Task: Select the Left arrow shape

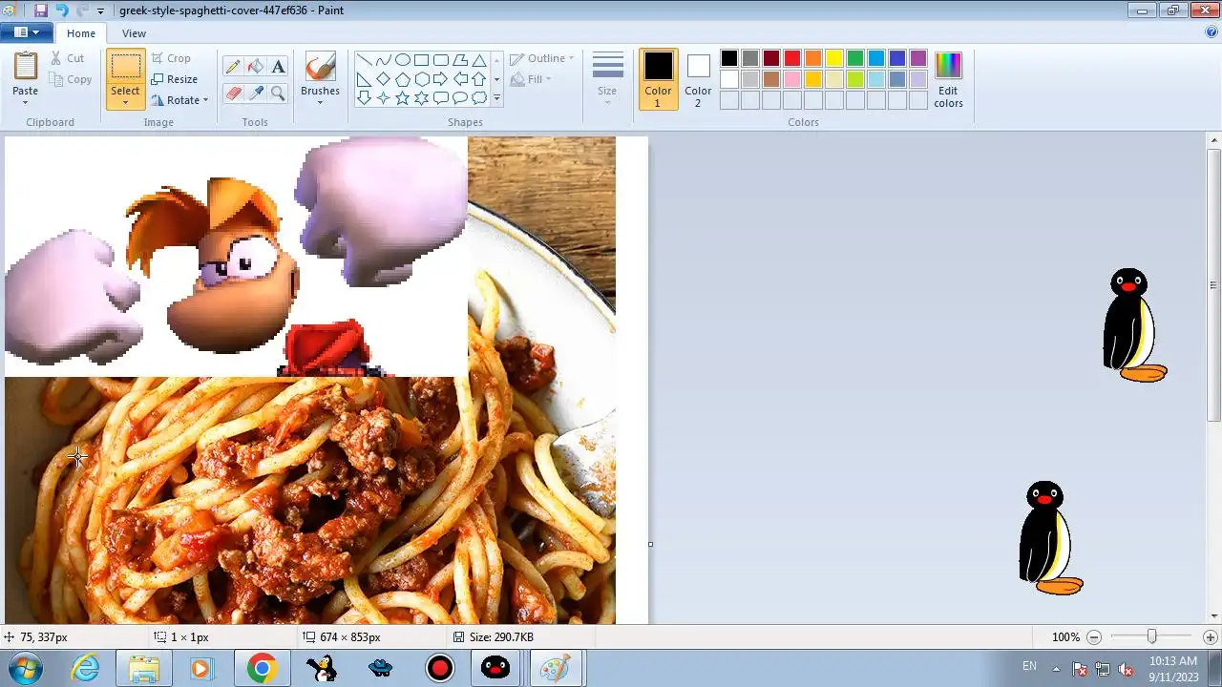Action: (x=459, y=78)
